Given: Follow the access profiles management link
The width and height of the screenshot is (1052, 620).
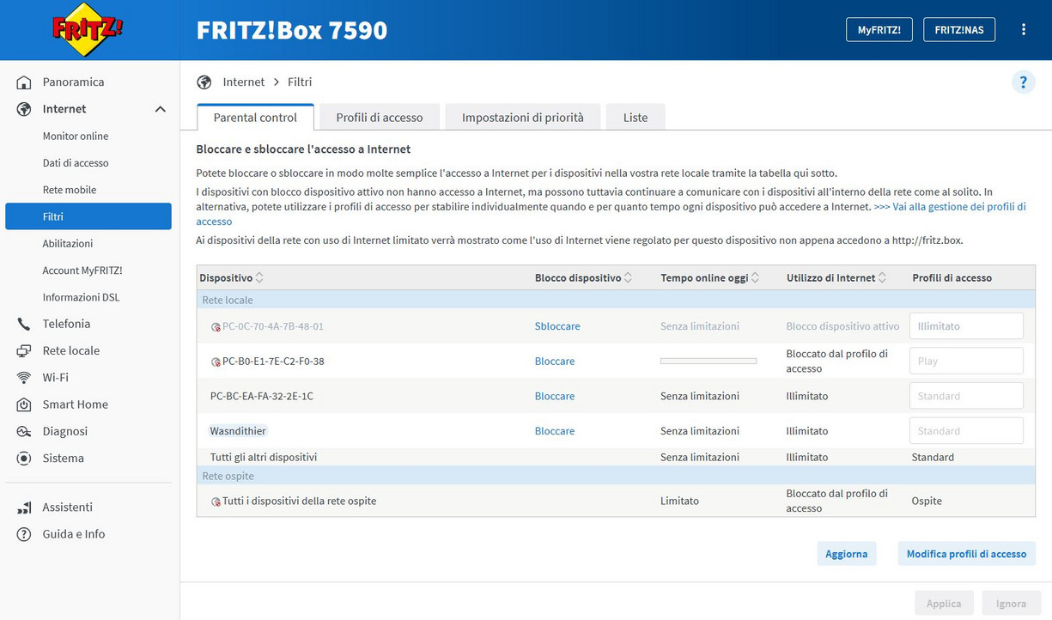Looking at the screenshot, I should pos(950,207).
